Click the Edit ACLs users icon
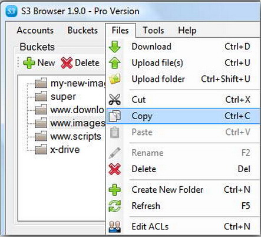Screen dimensions: 261x237 click(x=115, y=226)
